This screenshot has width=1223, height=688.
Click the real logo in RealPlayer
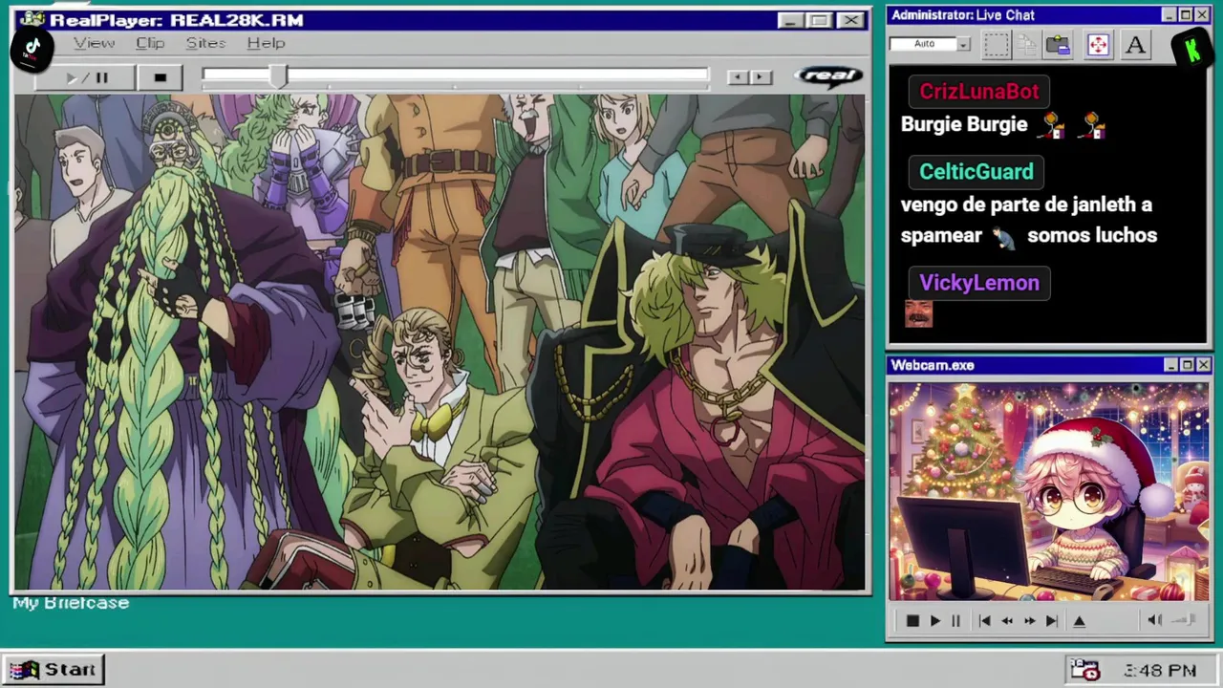click(828, 75)
